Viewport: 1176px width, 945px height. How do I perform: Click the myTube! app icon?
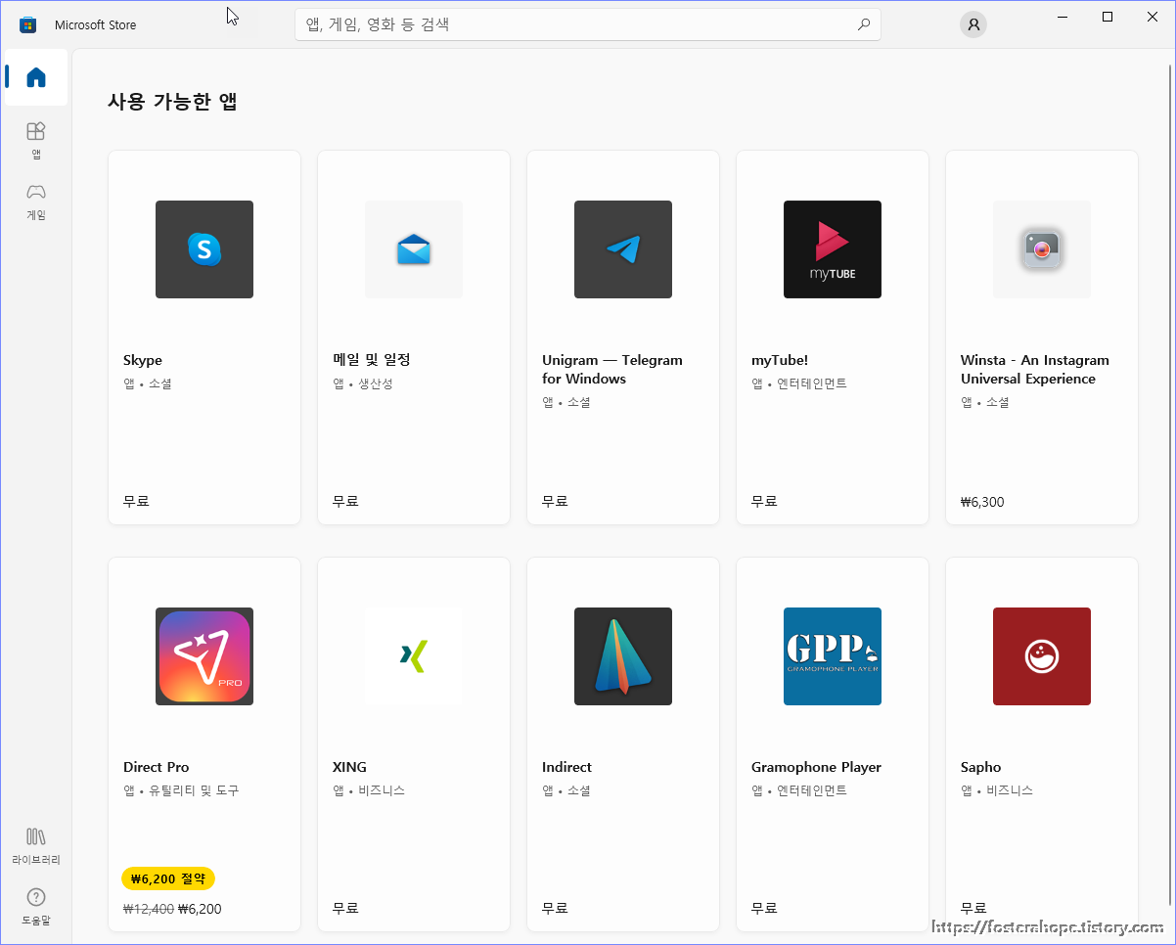click(x=833, y=249)
